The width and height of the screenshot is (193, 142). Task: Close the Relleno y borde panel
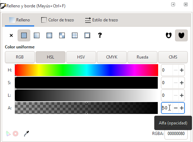click(x=186, y=5)
